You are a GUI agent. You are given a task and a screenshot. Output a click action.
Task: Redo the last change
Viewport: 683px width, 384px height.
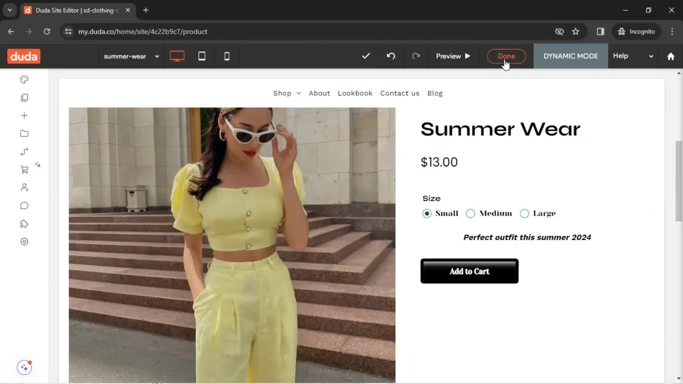click(x=416, y=56)
